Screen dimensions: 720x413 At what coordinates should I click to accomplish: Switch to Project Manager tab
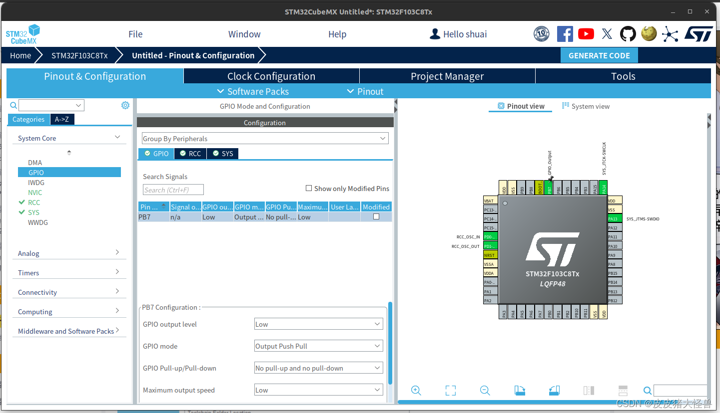pyautogui.click(x=447, y=76)
